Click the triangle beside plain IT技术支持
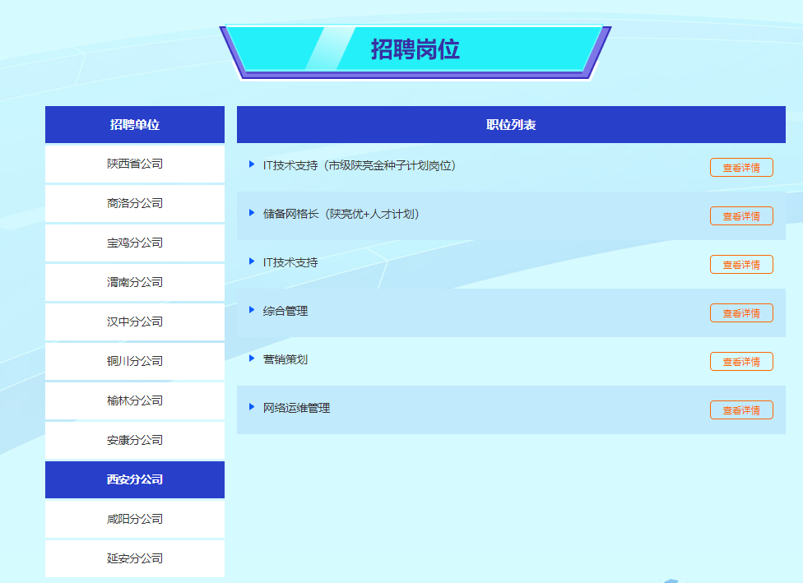The image size is (803, 583). 252,261
